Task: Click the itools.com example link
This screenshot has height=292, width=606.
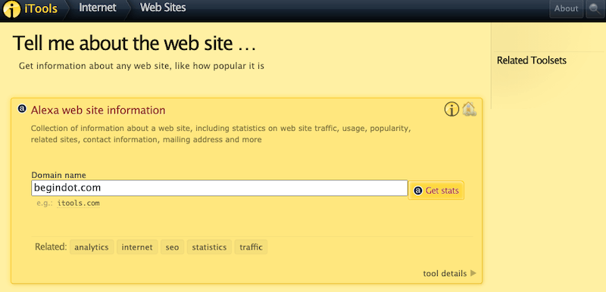Action: coord(79,203)
